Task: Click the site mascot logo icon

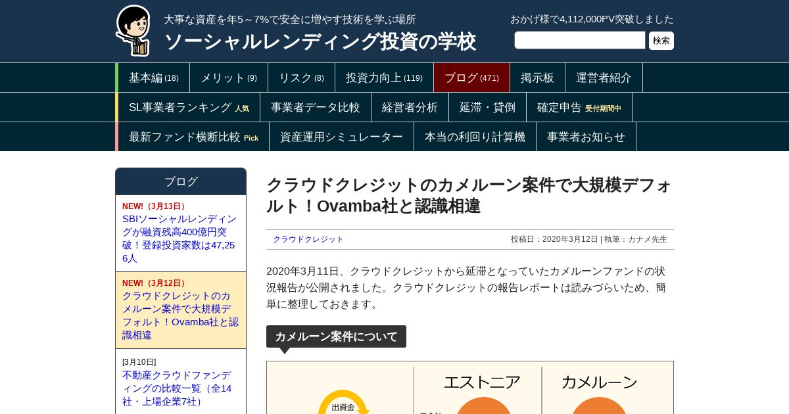Action: tap(133, 30)
